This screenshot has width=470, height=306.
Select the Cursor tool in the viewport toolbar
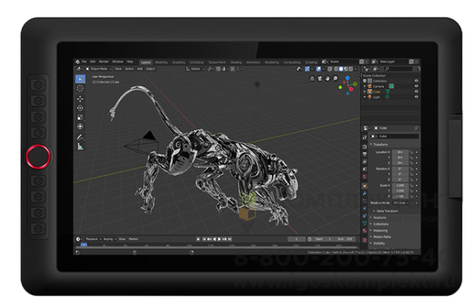tap(80, 88)
